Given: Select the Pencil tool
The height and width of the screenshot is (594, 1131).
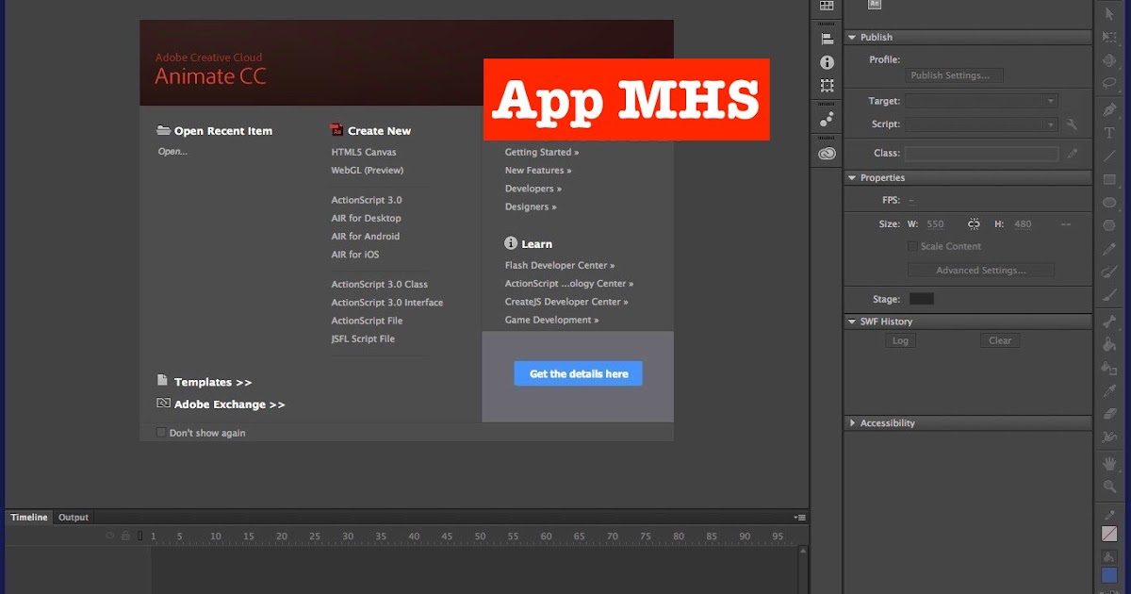Looking at the screenshot, I should point(1109,250).
